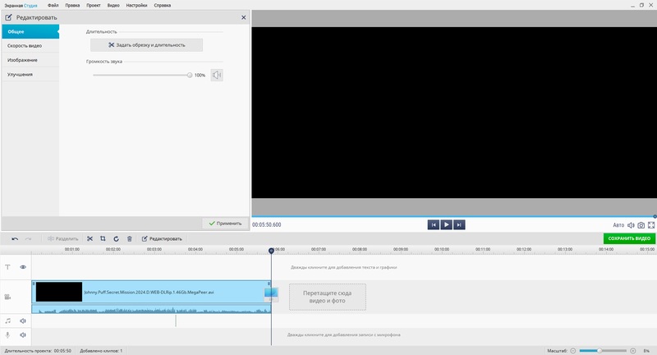
Task: Switch to Изображение tab
Action: tap(30, 60)
